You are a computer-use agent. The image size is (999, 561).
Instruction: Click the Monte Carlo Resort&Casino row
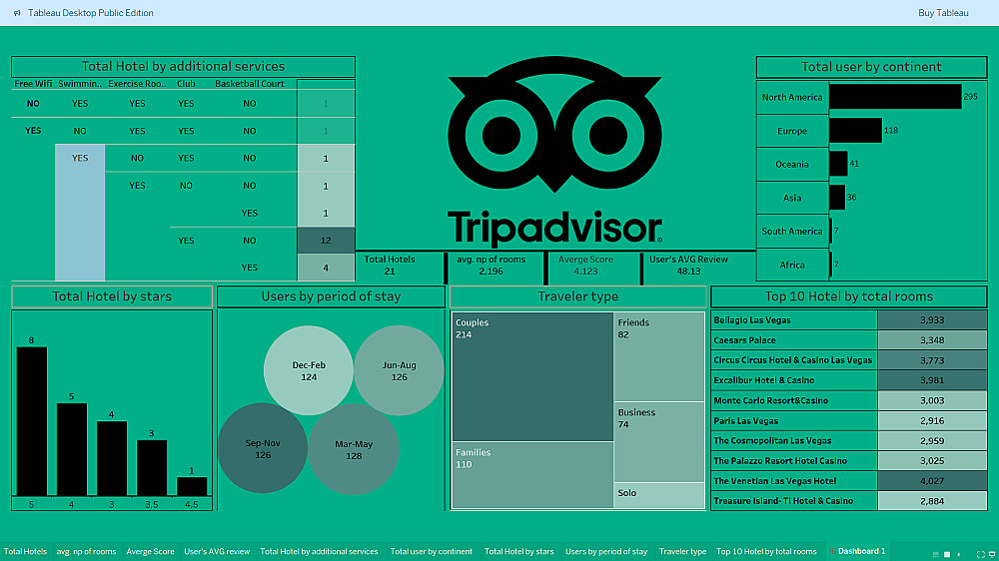tap(848, 400)
